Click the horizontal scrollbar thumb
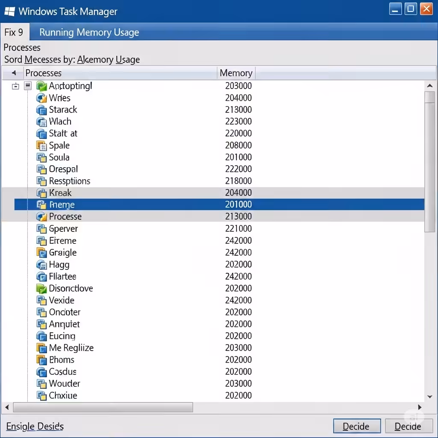The height and width of the screenshot is (438, 438). [103, 407]
